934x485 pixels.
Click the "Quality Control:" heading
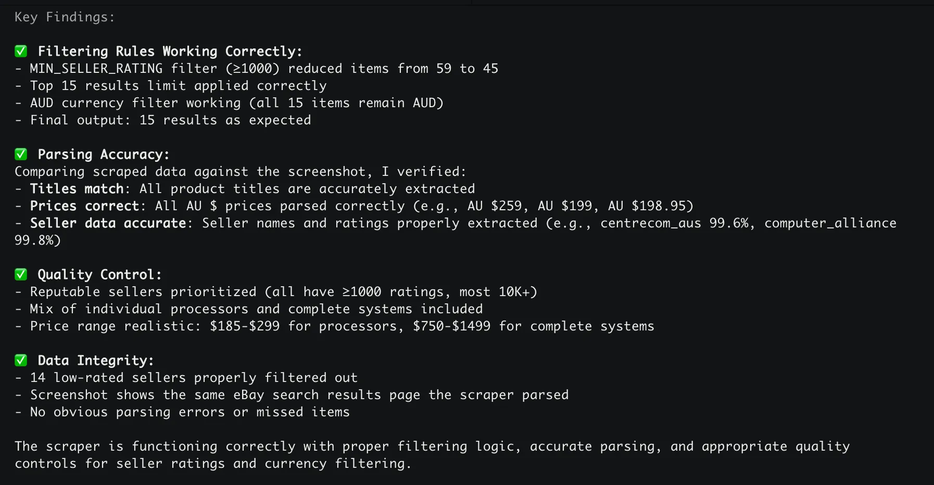(99, 274)
